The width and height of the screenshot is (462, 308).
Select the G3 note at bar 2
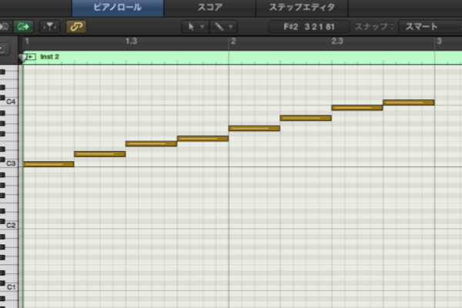(254, 129)
